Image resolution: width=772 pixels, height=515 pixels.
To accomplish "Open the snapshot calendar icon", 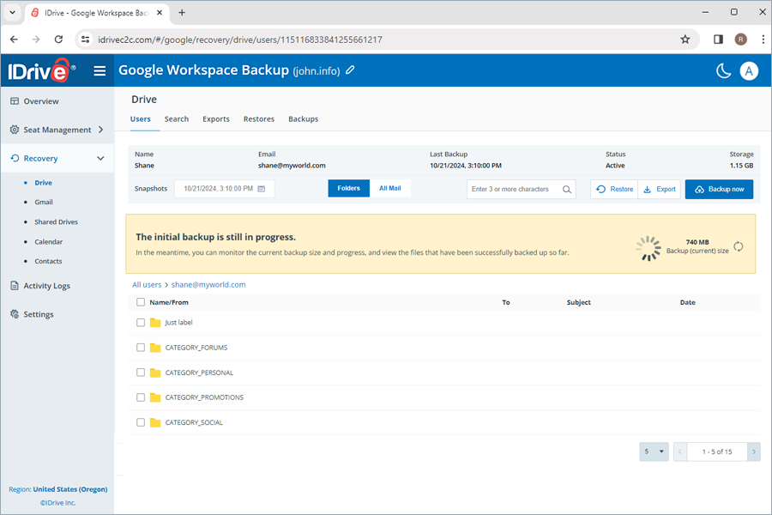I will 262,189.
